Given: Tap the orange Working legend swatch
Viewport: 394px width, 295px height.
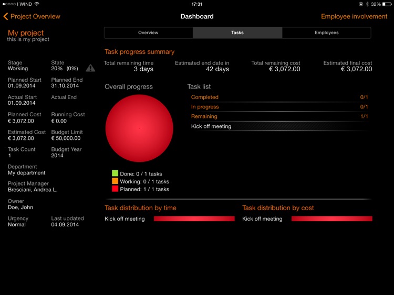Looking at the screenshot, I should pyautogui.click(x=115, y=181).
